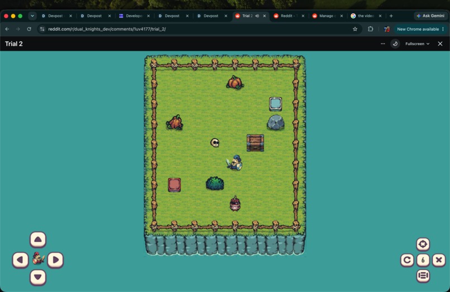Click the red pressure plate tile
This screenshot has width=450, height=292.
(175, 185)
